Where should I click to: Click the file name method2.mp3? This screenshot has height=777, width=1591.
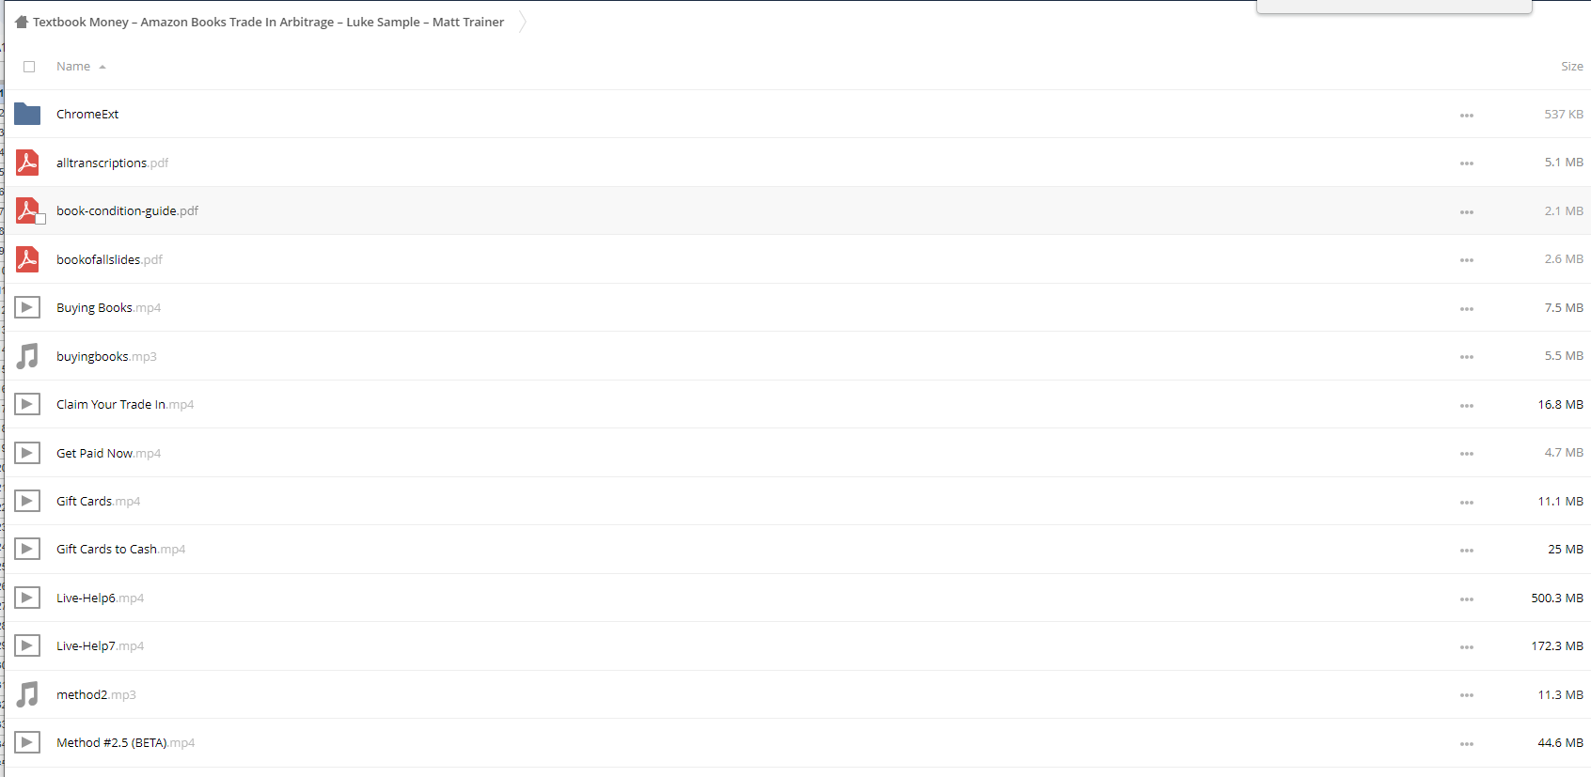[x=96, y=694]
